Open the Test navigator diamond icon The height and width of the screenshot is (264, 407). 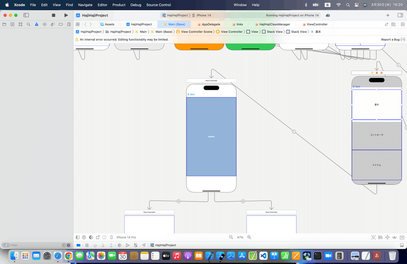(x=44, y=24)
